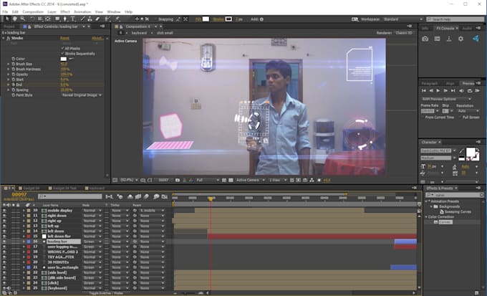Open FX Console settings gear icon

point(461,39)
